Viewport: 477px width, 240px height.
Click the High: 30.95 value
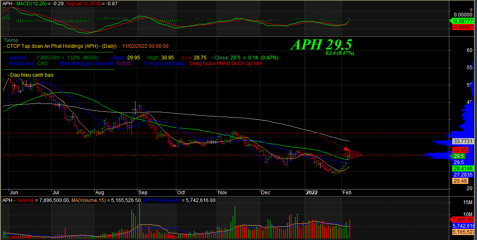[160, 58]
